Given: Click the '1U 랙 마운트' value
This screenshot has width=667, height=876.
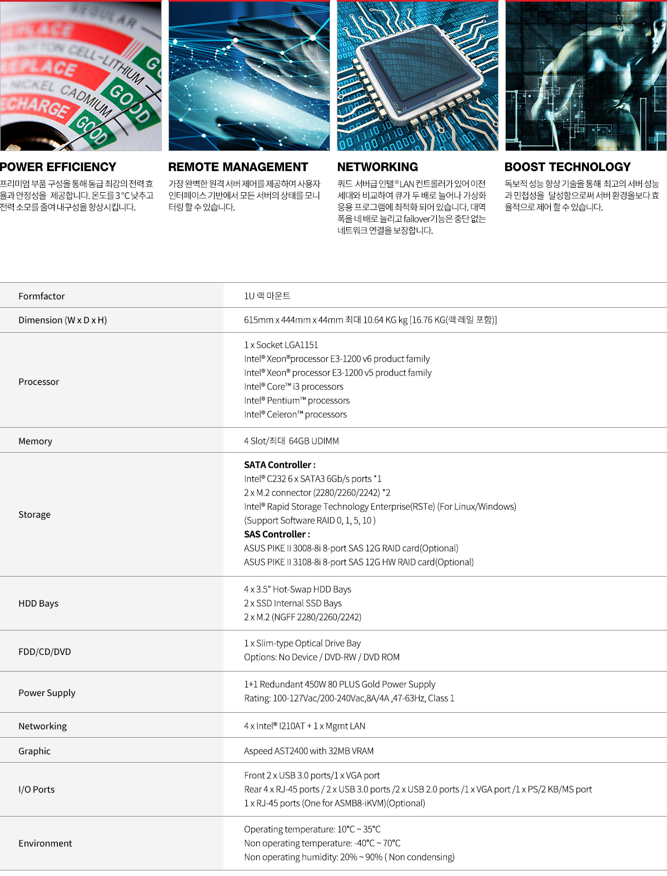Looking at the screenshot, I should (267, 296).
